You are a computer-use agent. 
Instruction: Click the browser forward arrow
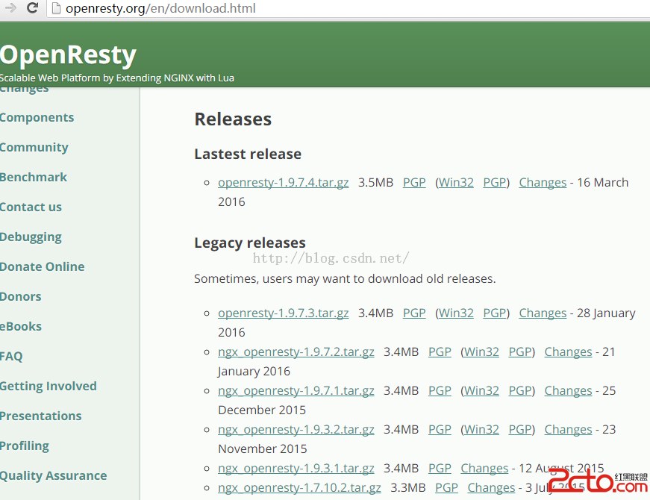[x=10, y=8]
